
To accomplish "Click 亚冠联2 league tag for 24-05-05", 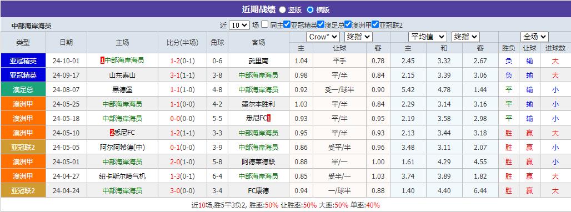I will (x=23, y=147).
